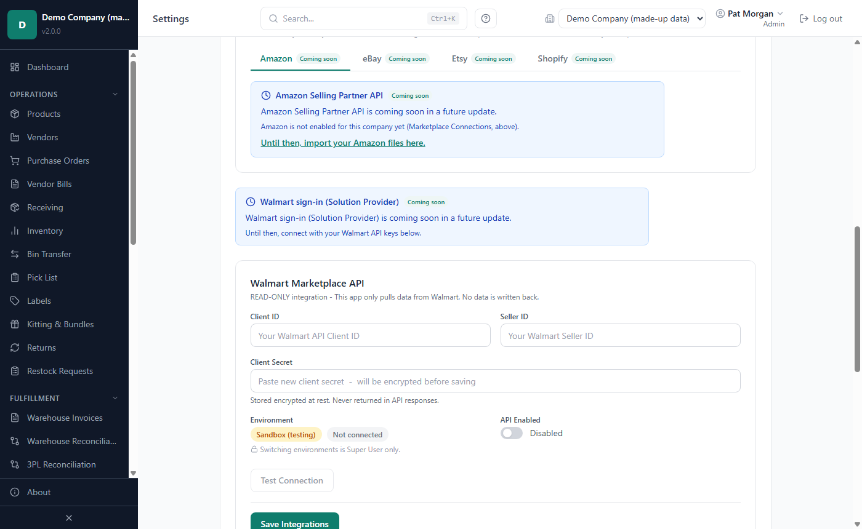Click the Vendor Bills document icon
This screenshot has width=862, height=529.
tap(15, 184)
